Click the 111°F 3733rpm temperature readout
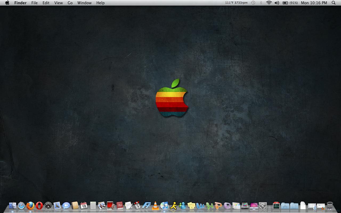Viewport: 341px width, 213px height. 236,3
